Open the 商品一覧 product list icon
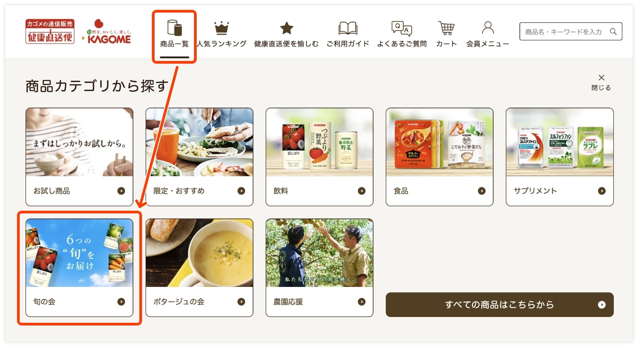This screenshot has width=638, height=347. click(x=175, y=28)
